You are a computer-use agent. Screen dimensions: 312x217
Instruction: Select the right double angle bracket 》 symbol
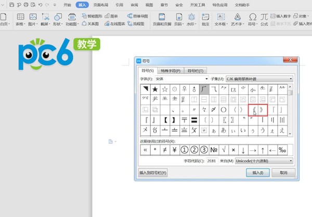[x=263, y=110]
